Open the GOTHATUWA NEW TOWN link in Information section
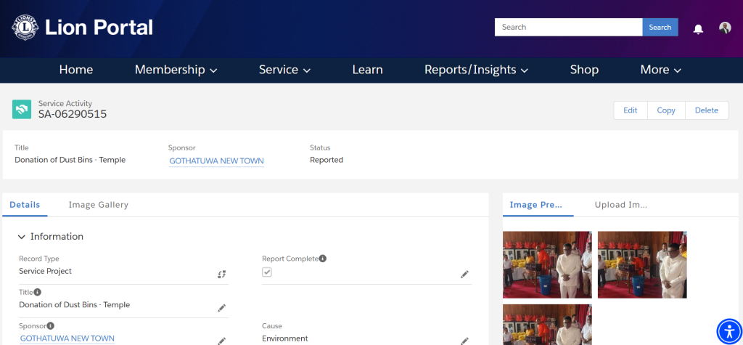The image size is (743, 345). (x=67, y=338)
